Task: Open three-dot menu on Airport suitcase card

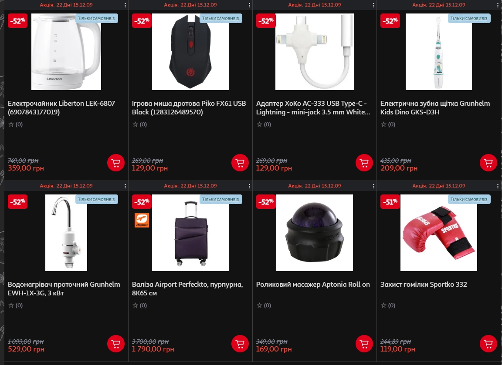Action: click(249, 186)
